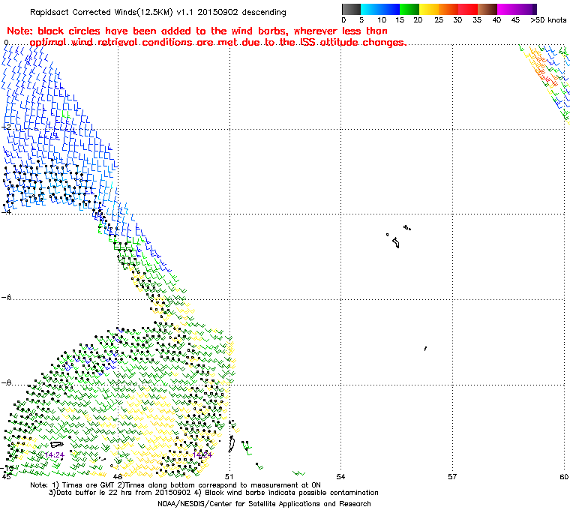Select the brown 35-40 knots legend color
570x516 pixels.
click(487, 9)
